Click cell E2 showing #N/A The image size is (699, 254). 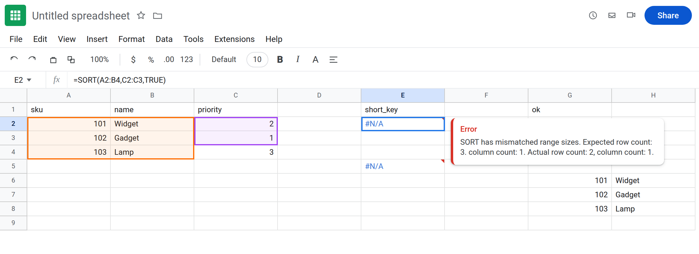(403, 124)
